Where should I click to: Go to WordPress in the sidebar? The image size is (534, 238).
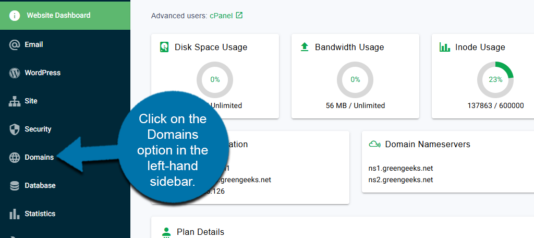(42, 73)
